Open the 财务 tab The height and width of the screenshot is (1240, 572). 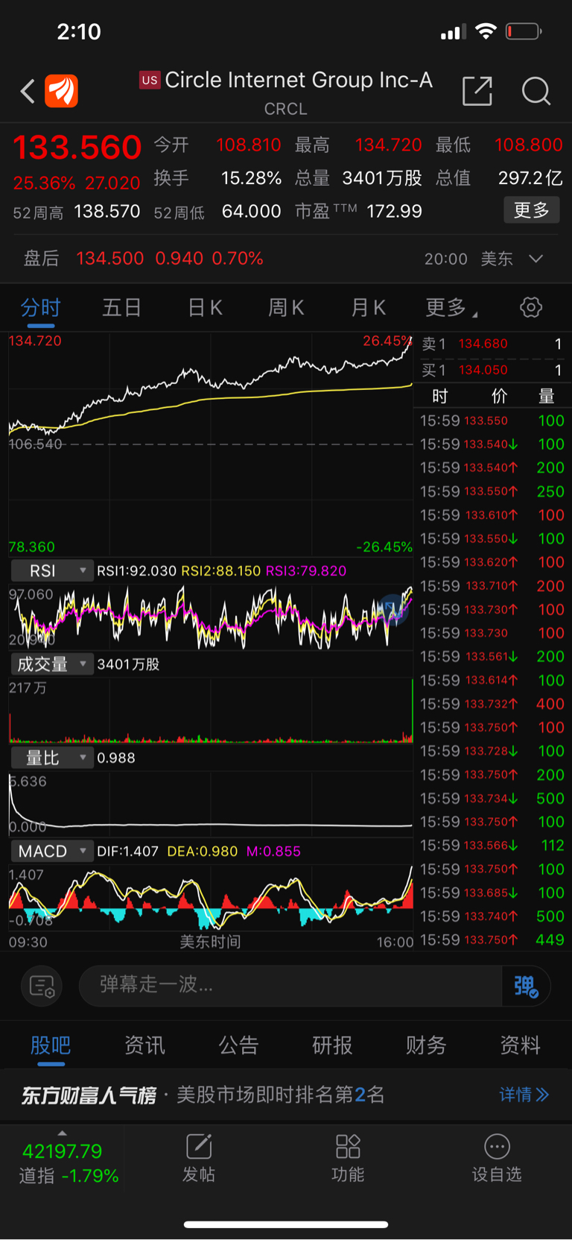(426, 1045)
